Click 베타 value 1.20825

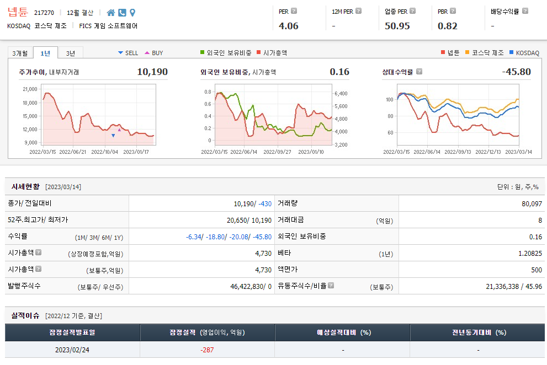pos(530,254)
